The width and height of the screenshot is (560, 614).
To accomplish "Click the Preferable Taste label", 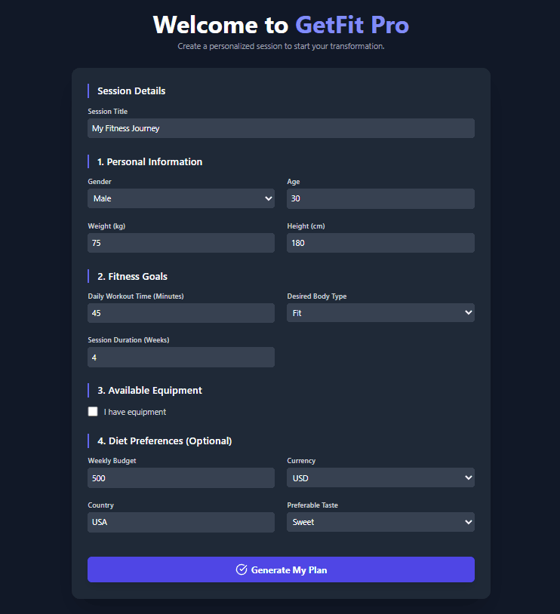I will (x=312, y=505).
